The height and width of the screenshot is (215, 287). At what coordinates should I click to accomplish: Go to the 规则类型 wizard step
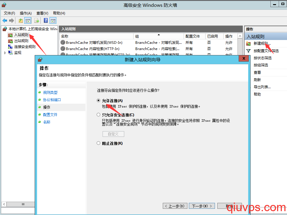click(50, 92)
